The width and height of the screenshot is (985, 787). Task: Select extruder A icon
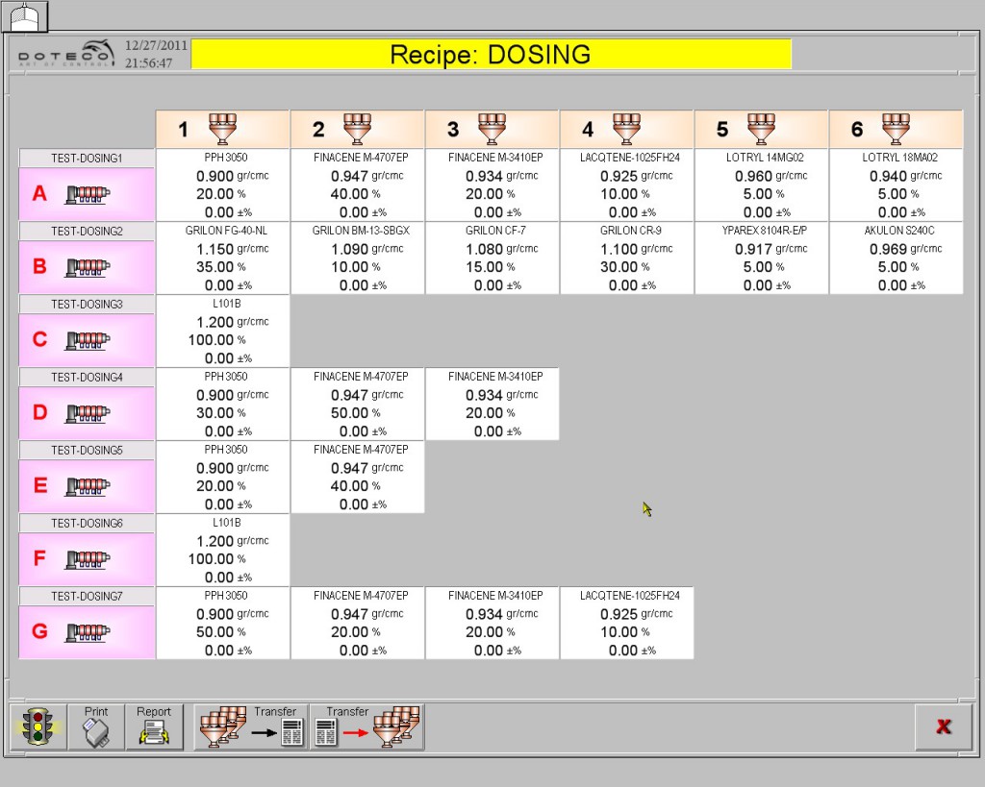87,194
